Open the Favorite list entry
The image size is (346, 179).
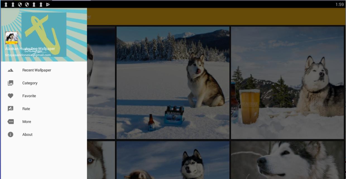pos(44,96)
